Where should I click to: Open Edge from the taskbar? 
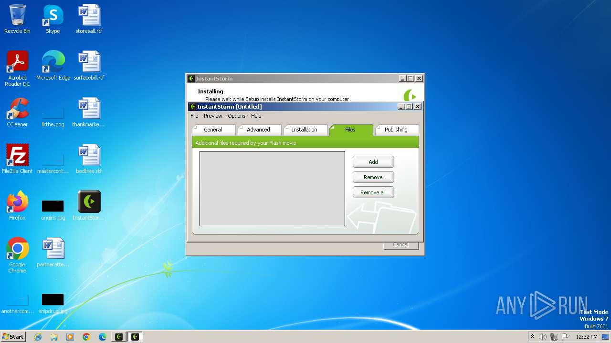point(103,337)
